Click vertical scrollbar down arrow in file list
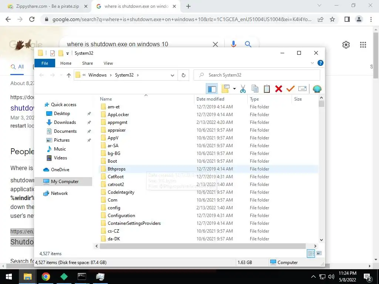This screenshot has width=379, height=284. point(321,240)
